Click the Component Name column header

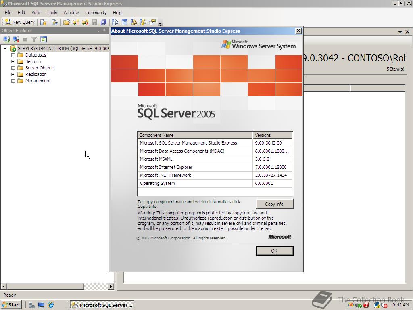coord(195,135)
